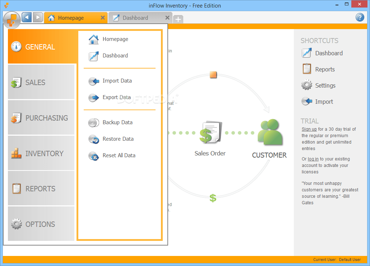Close the Homepage tab
The height and width of the screenshot is (266, 370).
pos(103,18)
